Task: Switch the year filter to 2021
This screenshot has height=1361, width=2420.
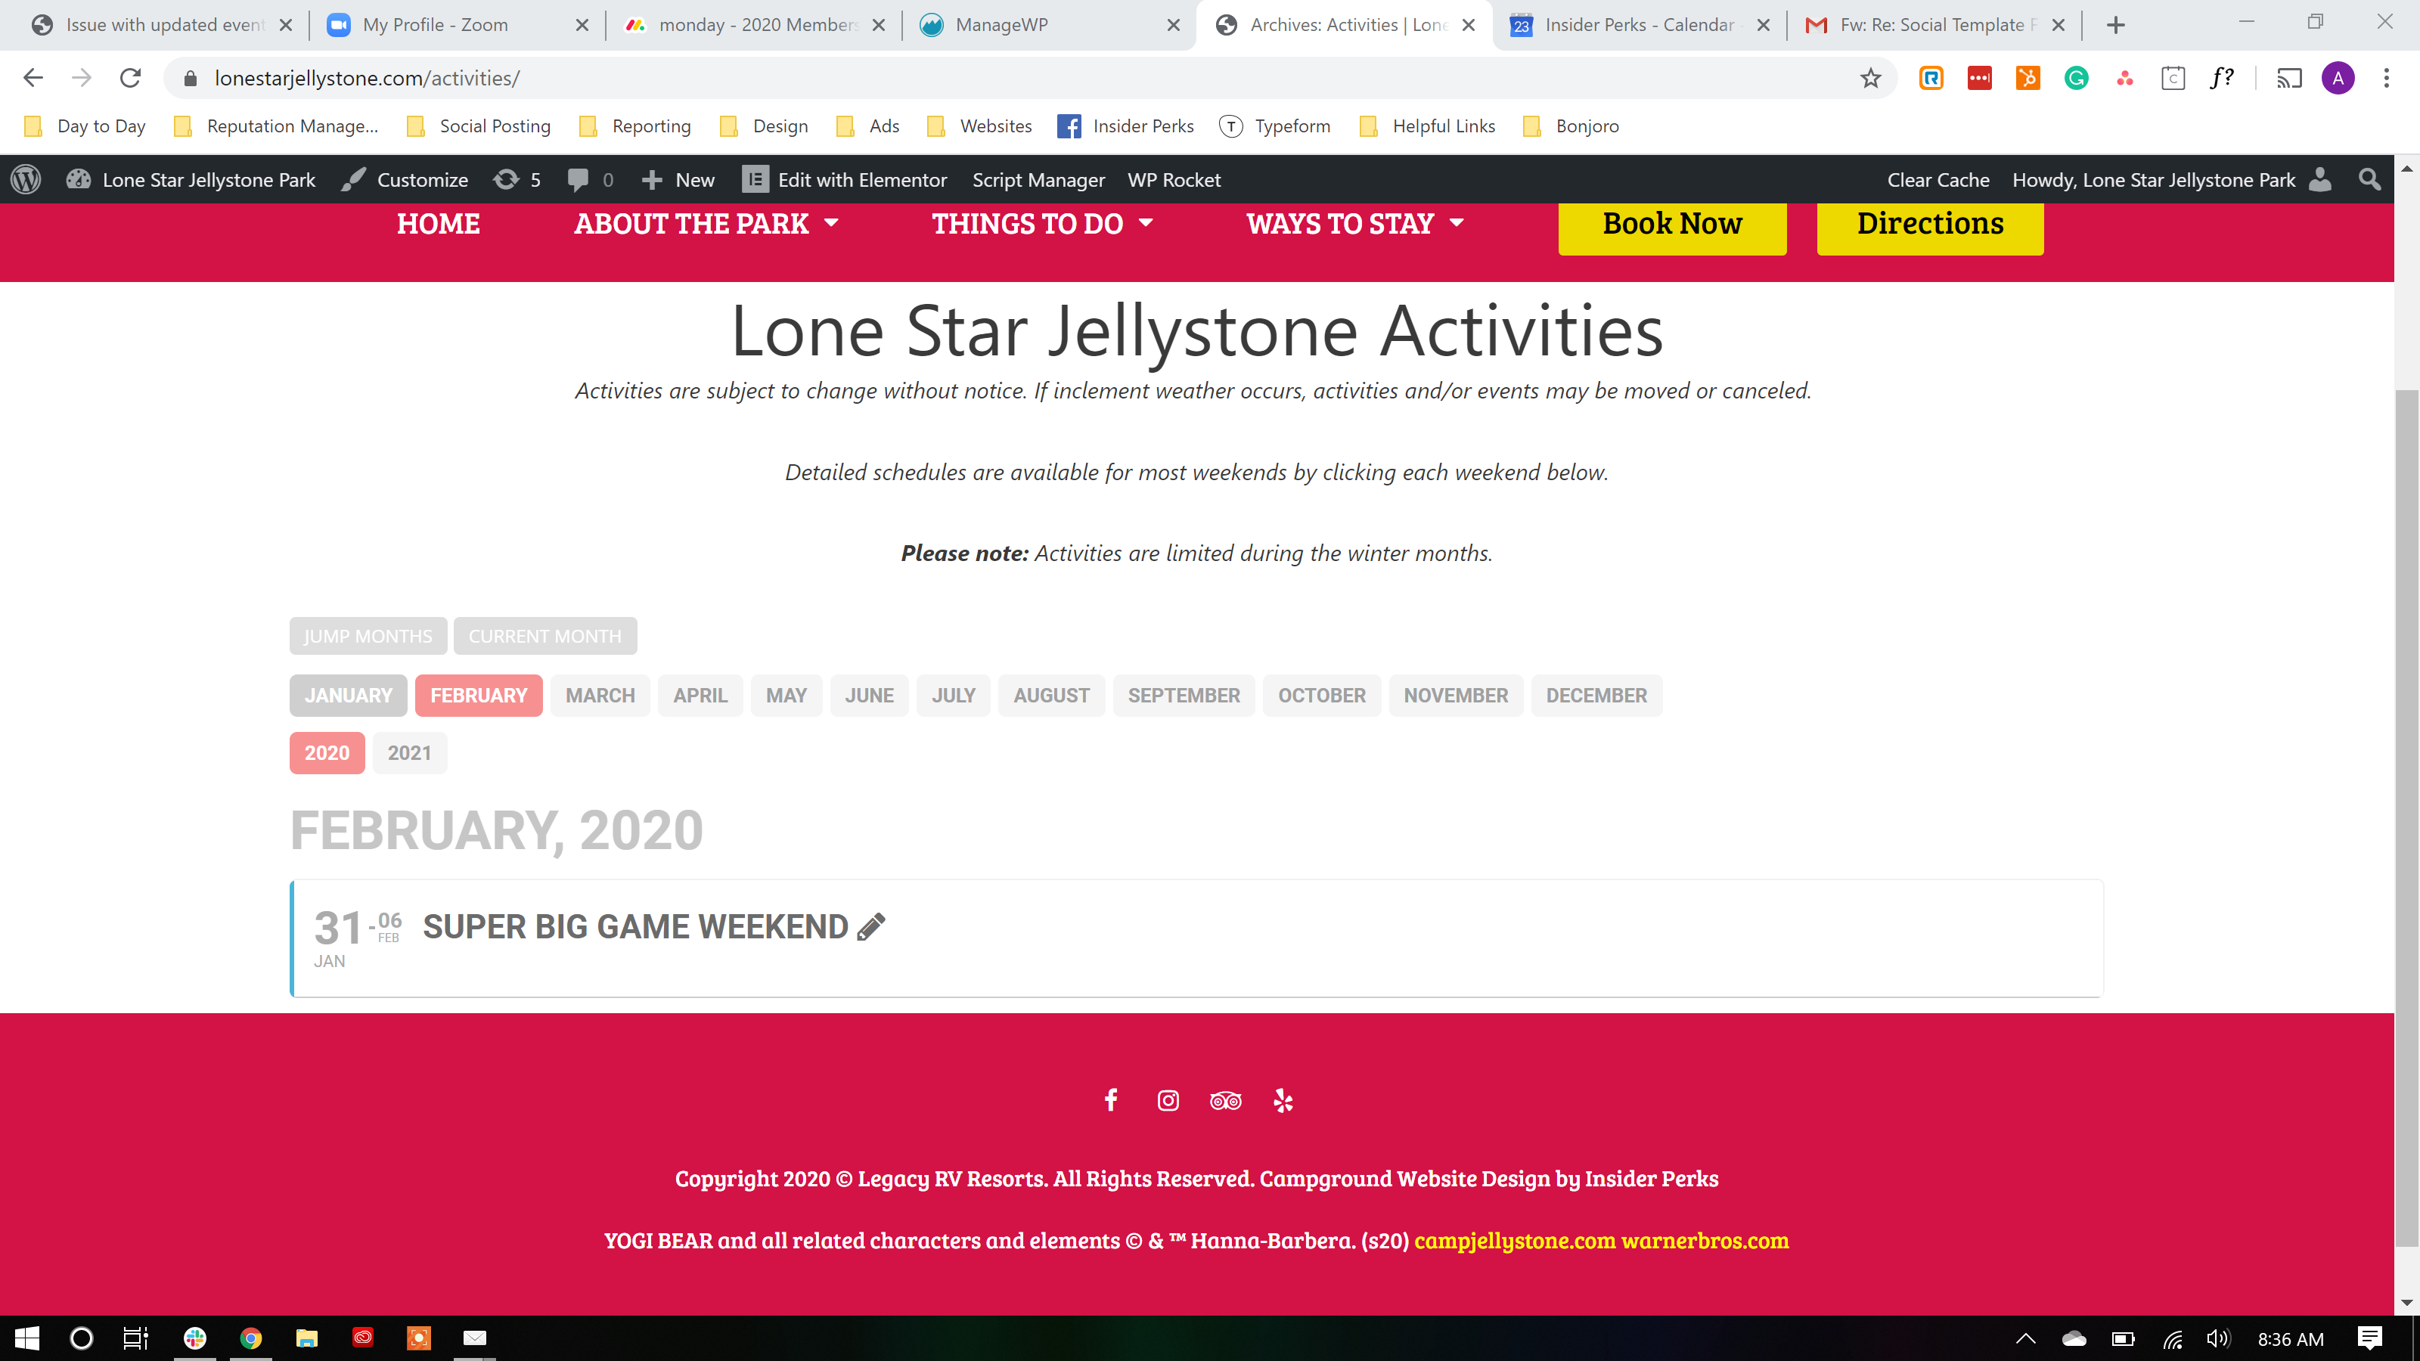Action: (408, 752)
